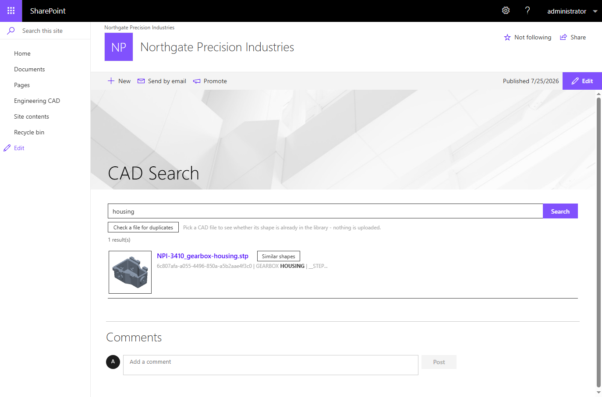Click the 'A' user avatar by comments
The height and width of the screenshot is (397, 602).
113,362
